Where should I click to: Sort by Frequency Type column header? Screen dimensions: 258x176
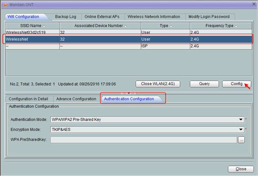(x=221, y=26)
